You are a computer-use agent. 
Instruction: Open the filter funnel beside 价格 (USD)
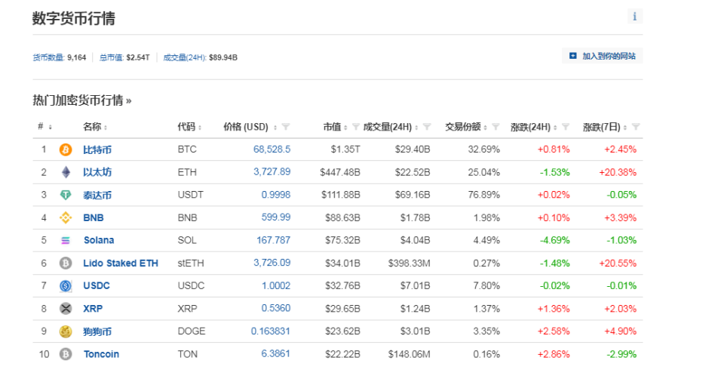coord(286,127)
